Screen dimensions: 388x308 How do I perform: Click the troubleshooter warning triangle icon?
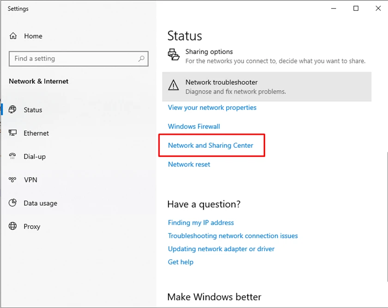tap(174, 85)
